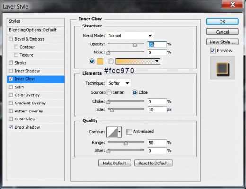Click the Range slider handle

click(x=126, y=143)
